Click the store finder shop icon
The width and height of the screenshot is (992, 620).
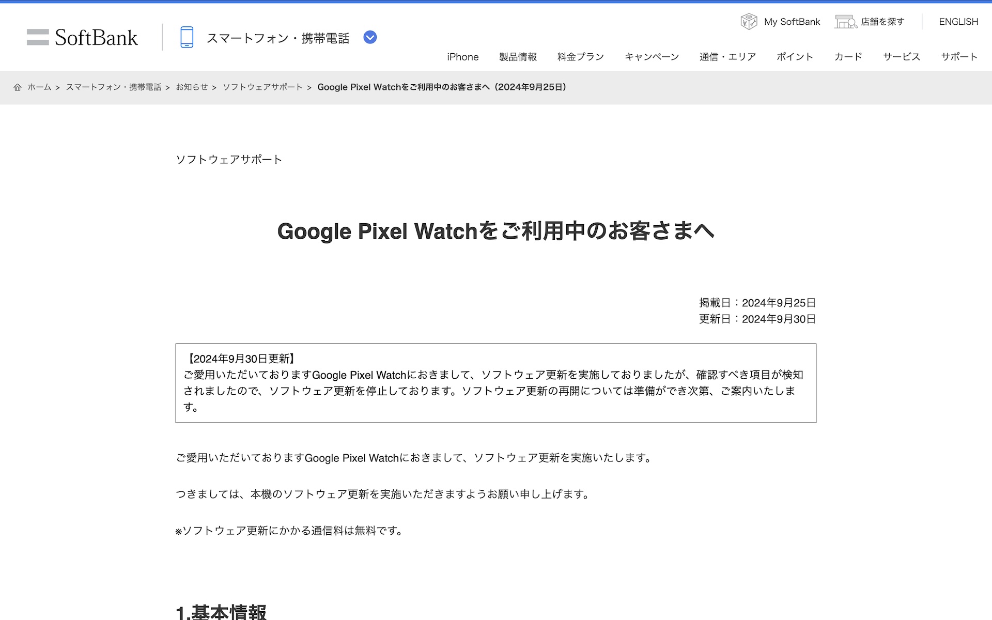tap(845, 22)
